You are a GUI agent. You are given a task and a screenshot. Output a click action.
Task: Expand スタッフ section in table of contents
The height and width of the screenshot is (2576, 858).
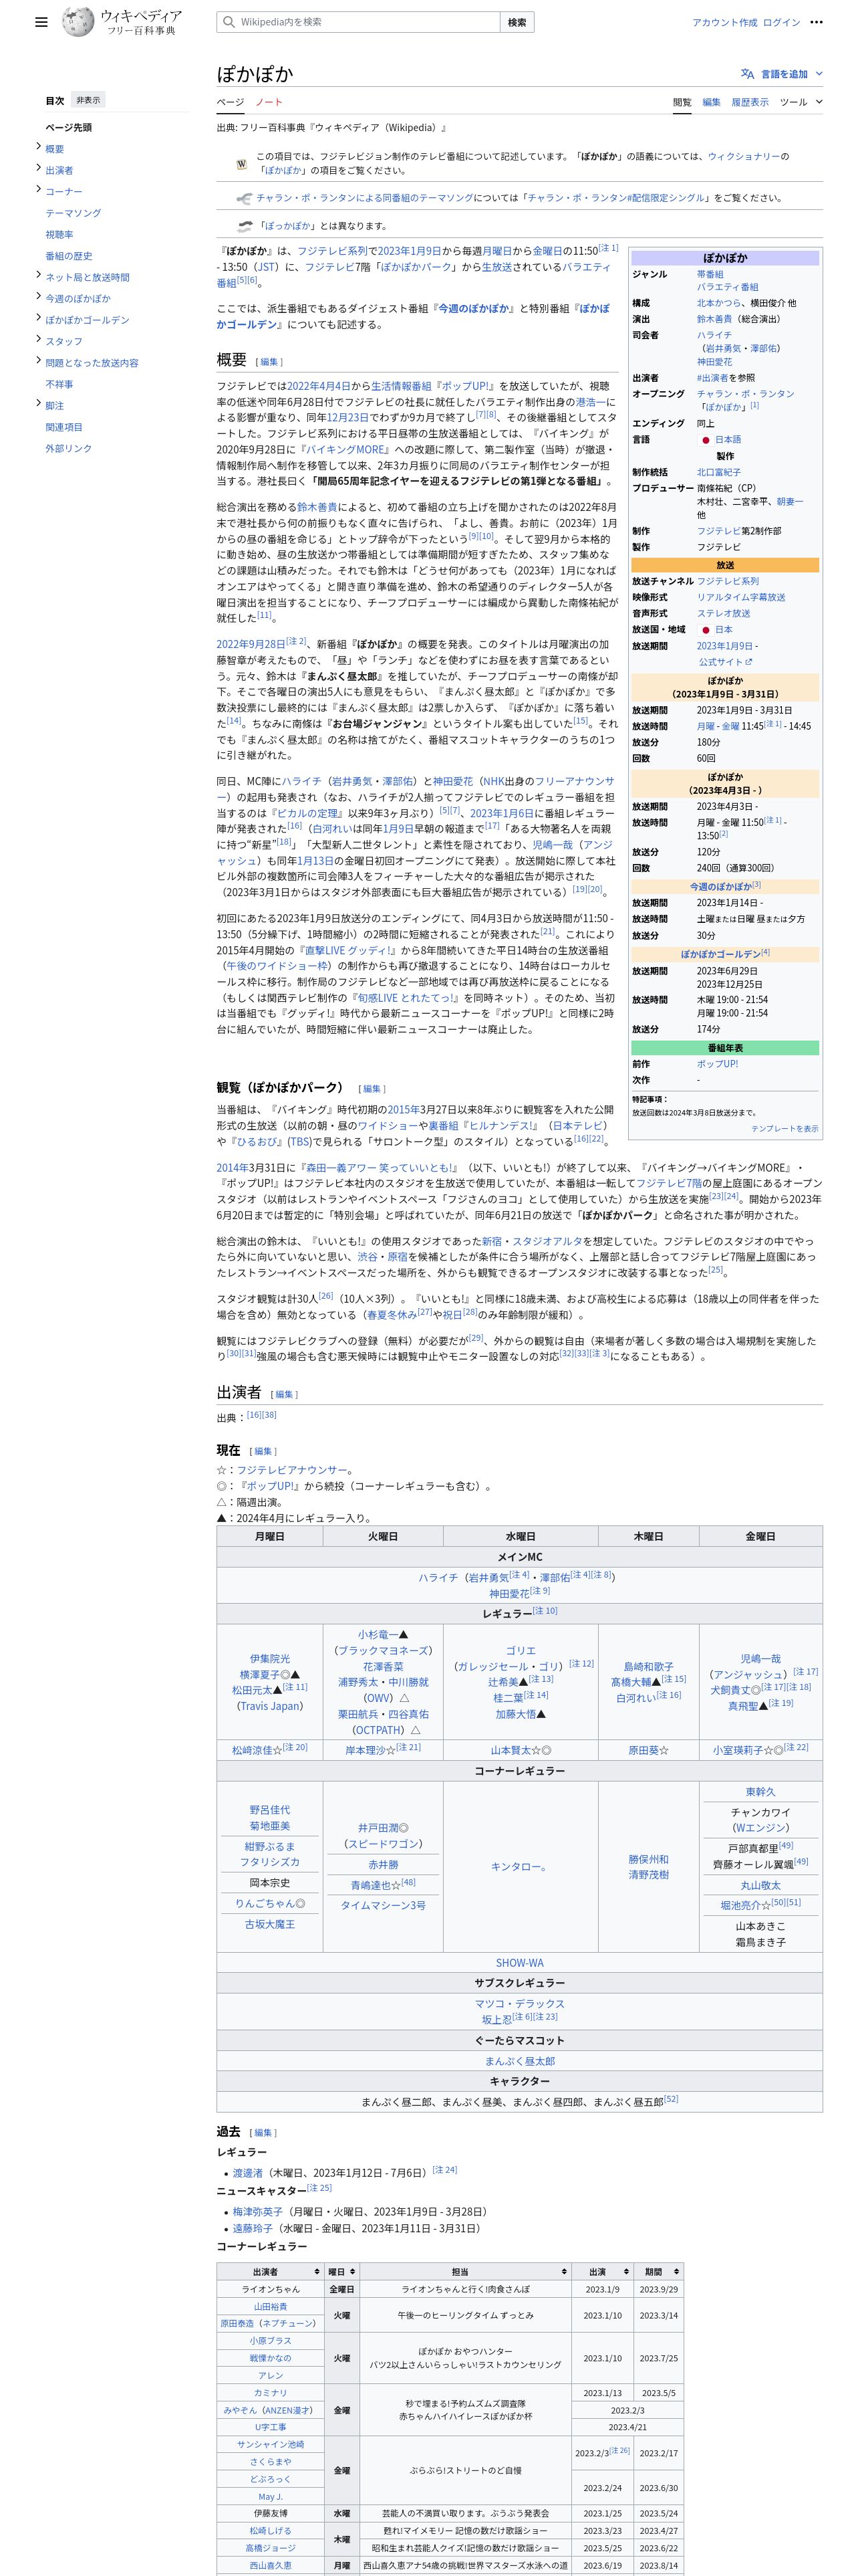pyautogui.click(x=38, y=340)
